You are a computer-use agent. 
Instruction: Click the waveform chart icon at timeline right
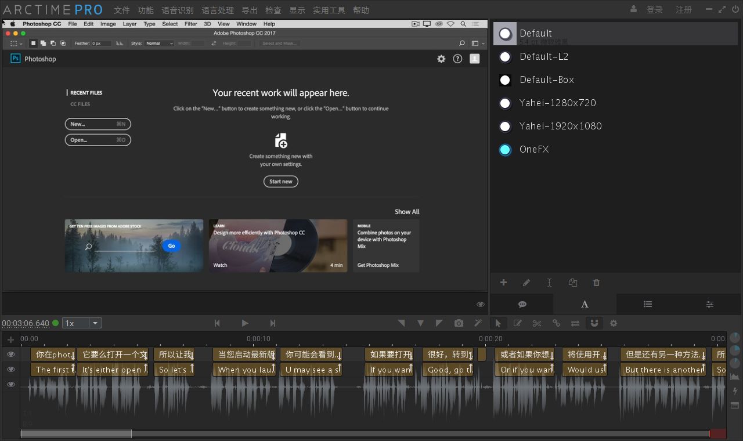tap(735, 377)
